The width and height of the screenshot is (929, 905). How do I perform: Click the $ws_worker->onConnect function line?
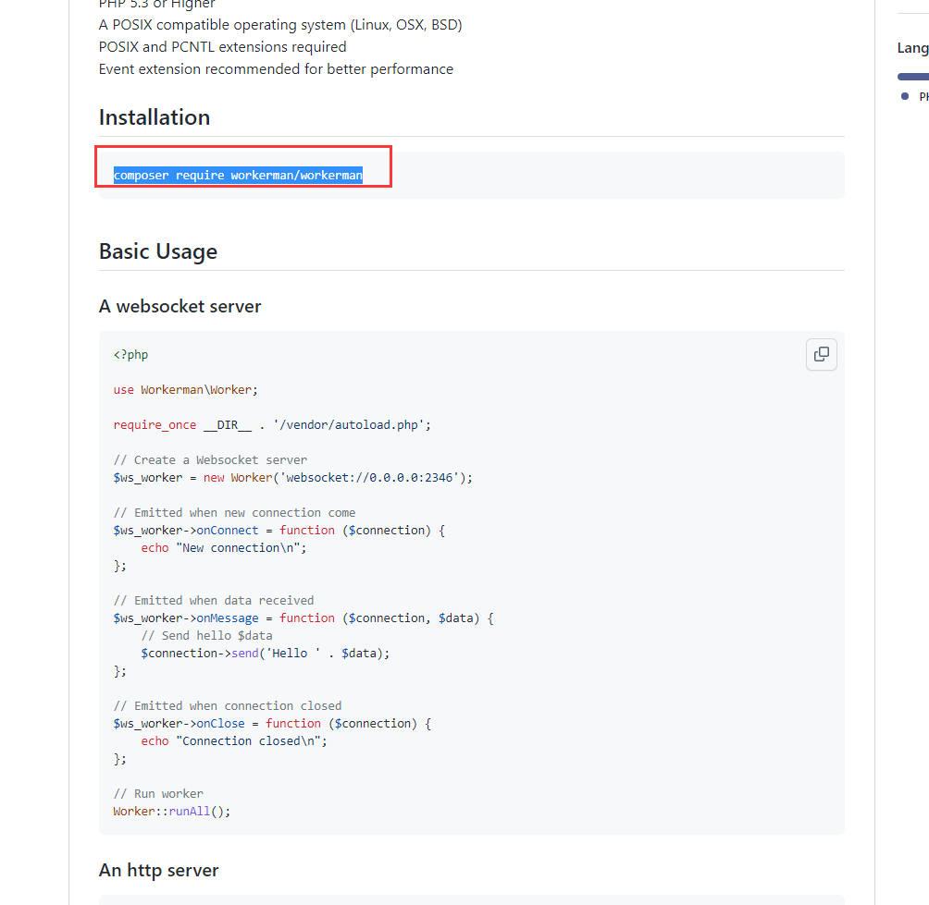click(279, 531)
